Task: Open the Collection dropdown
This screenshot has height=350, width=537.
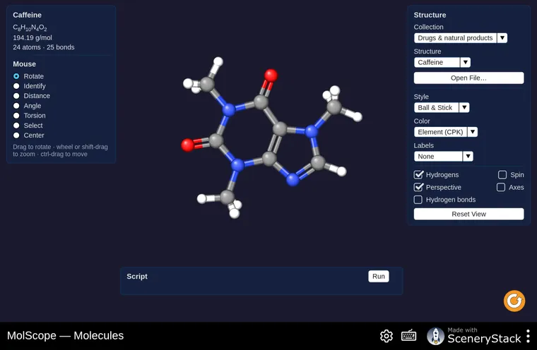Action: point(460,38)
